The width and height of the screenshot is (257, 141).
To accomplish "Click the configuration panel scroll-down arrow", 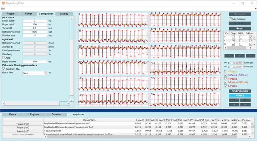I will click(72, 100).
